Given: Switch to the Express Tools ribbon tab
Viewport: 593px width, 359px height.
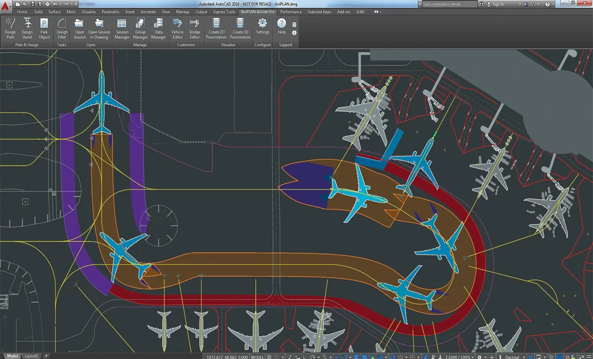Looking at the screenshot, I should [224, 12].
